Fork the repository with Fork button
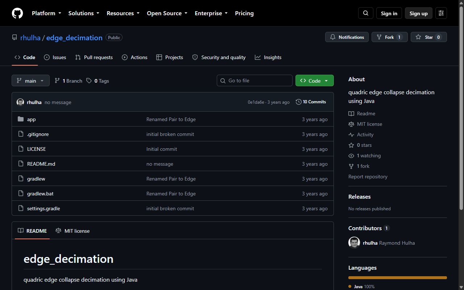Viewport: 464px width, 290px height. (390, 37)
